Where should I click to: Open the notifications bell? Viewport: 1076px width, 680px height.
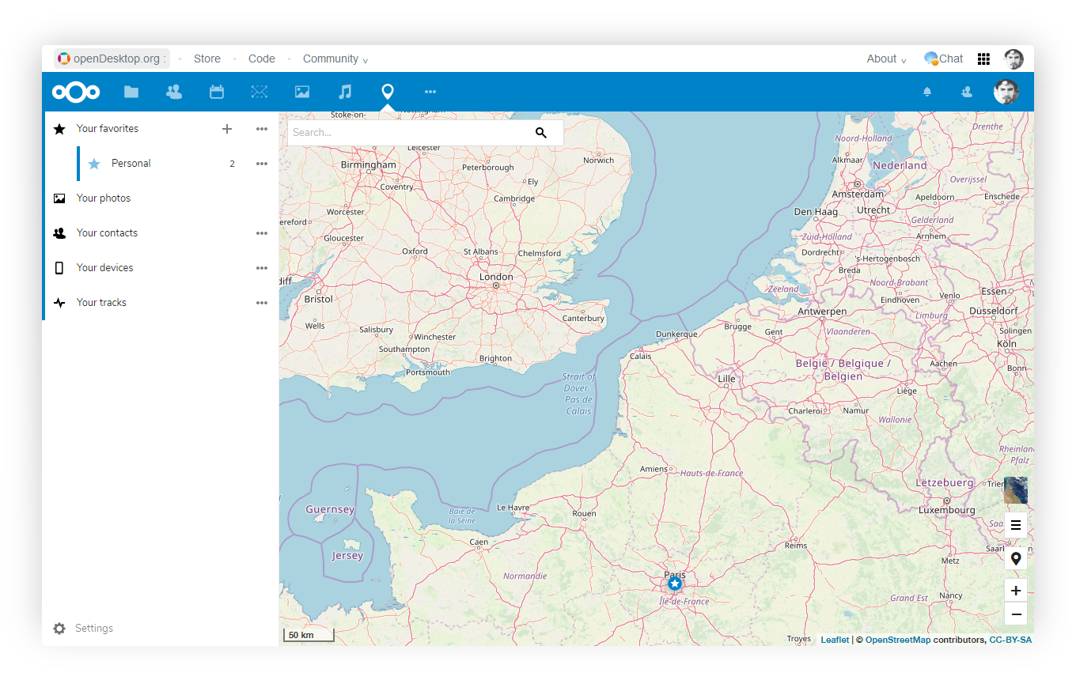[927, 92]
